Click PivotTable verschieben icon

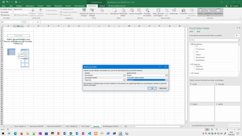click(x=147, y=11)
